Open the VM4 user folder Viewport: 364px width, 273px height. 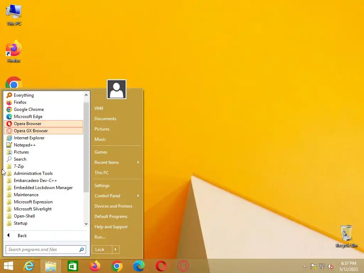click(x=117, y=108)
